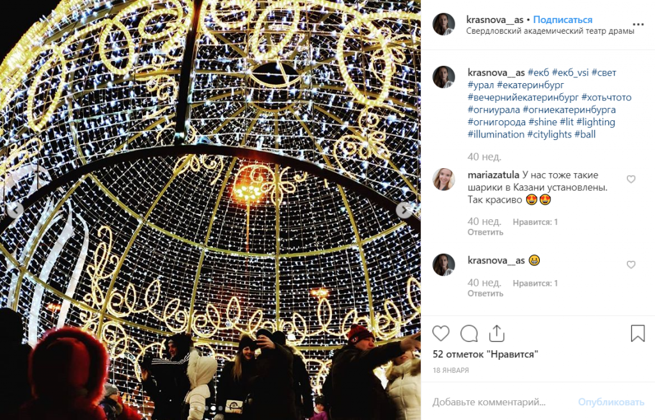Like mariazatula's comment heart

[631, 179]
